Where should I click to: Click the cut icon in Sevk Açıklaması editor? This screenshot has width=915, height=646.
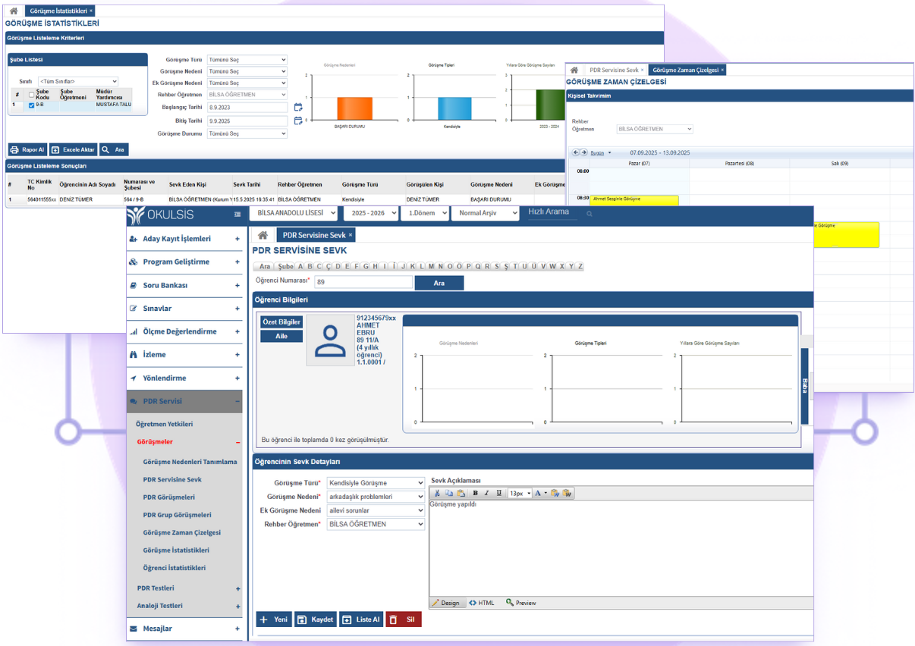pos(437,493)
